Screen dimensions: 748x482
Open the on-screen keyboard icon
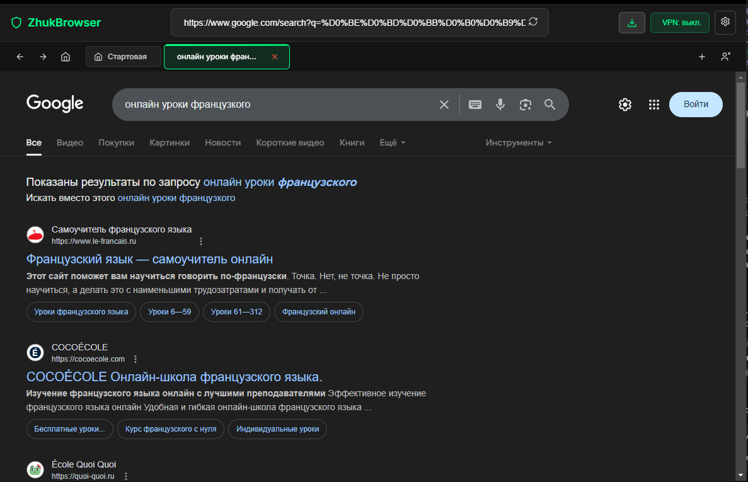pyautogui.click(x=475, y=105)
